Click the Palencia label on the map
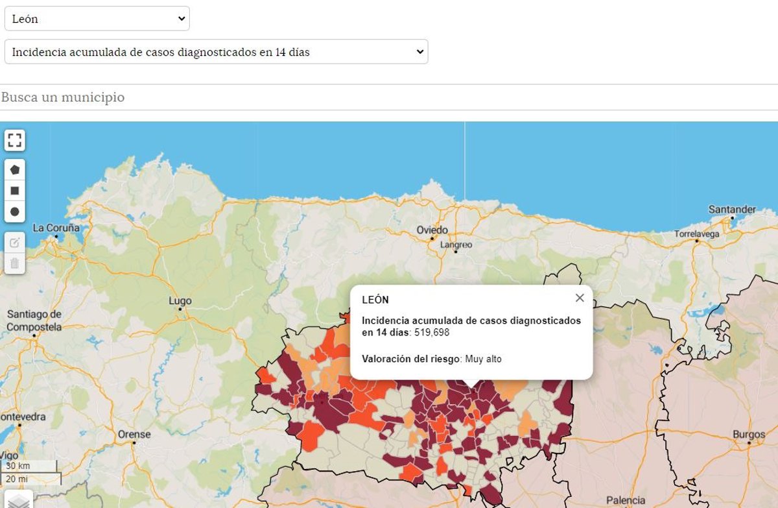The width and height of the screenshot is (778, 508). click(x=626, y=500)
